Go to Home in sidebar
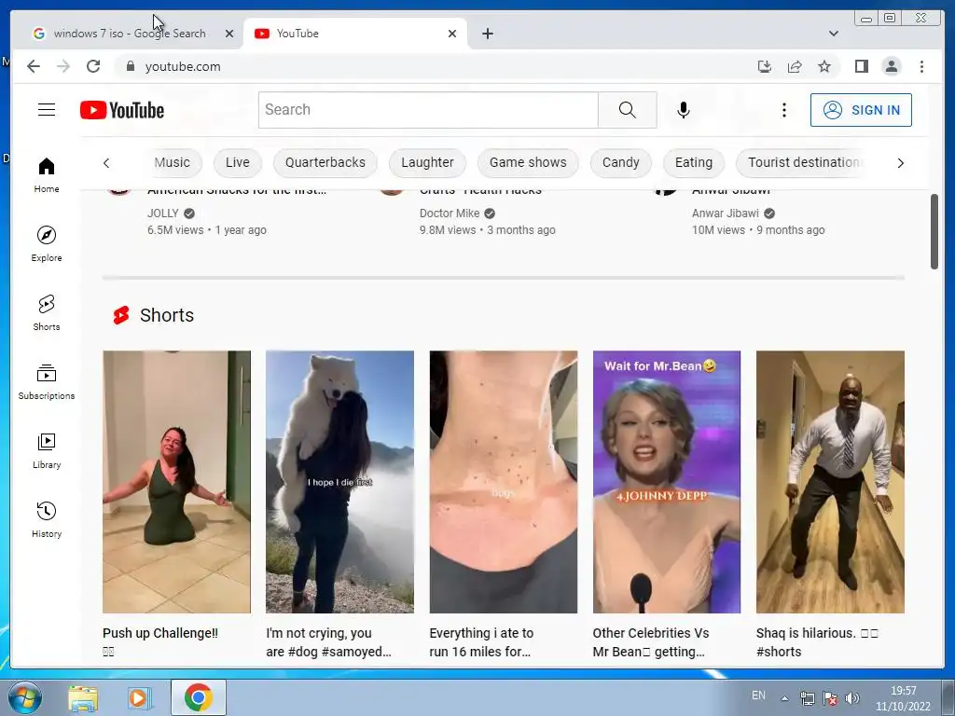This screenshot has height=716, width=955. (x=47, y=174)
